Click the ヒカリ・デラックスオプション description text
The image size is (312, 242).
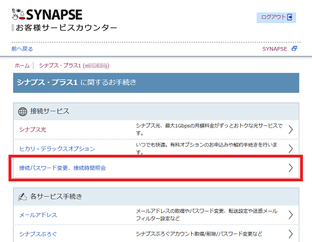[206, 148]
